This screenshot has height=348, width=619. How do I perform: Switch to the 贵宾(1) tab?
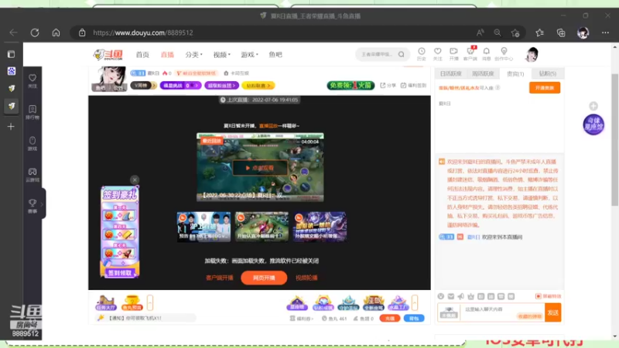point(515,73)
